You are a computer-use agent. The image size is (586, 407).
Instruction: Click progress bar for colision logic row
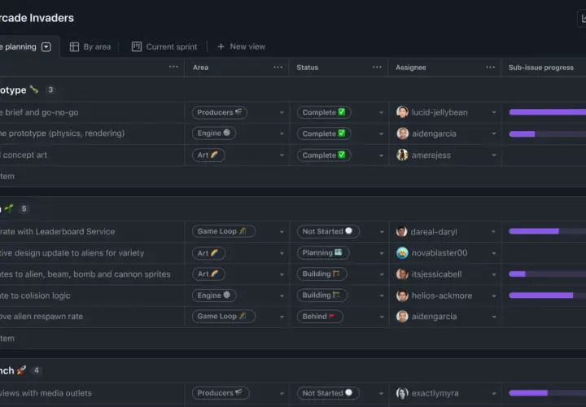pos(548,295)
